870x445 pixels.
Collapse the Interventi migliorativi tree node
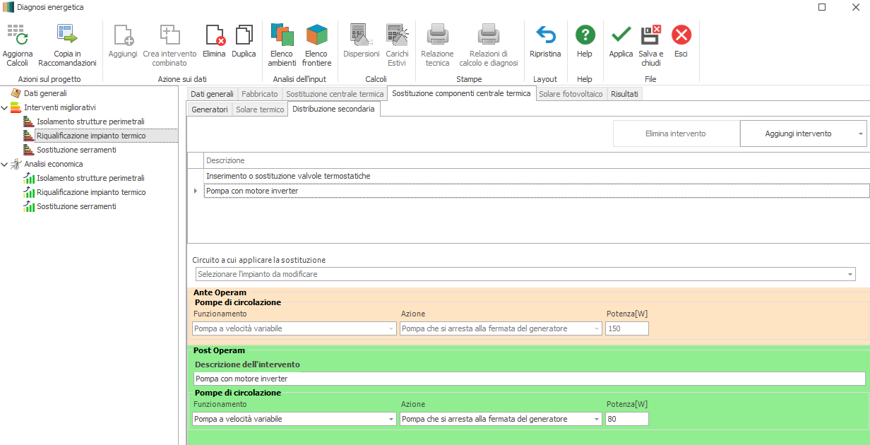coord(6,107)
